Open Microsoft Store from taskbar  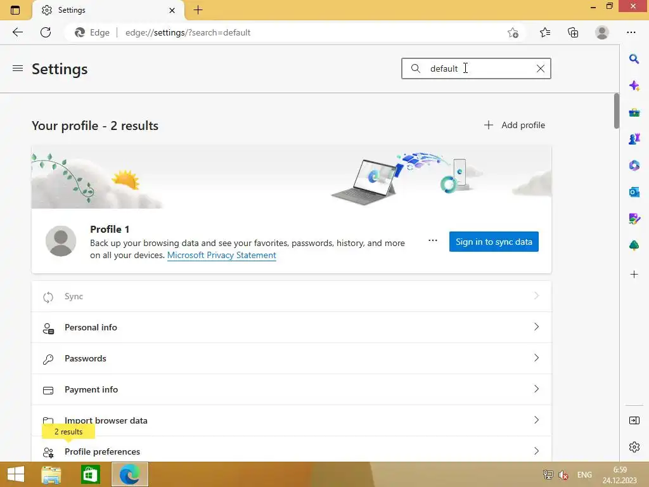[x=90, y=474]
